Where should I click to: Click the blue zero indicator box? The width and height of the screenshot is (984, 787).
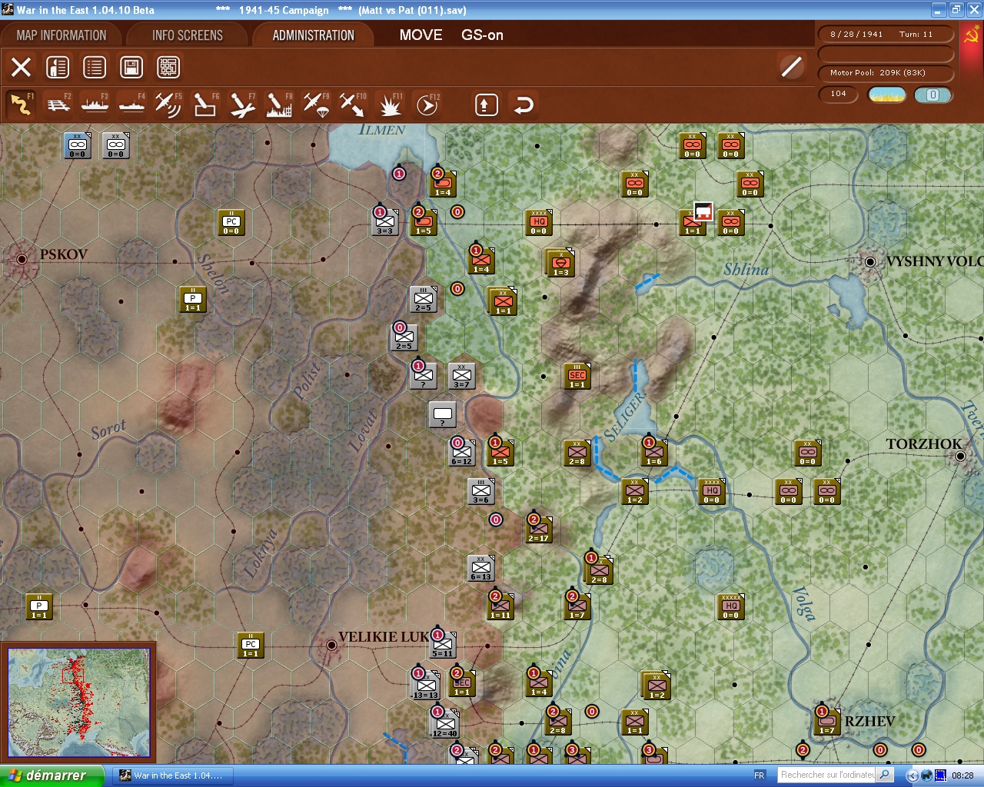click(932, 95)
